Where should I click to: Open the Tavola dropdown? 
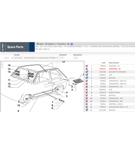(36, 58)
